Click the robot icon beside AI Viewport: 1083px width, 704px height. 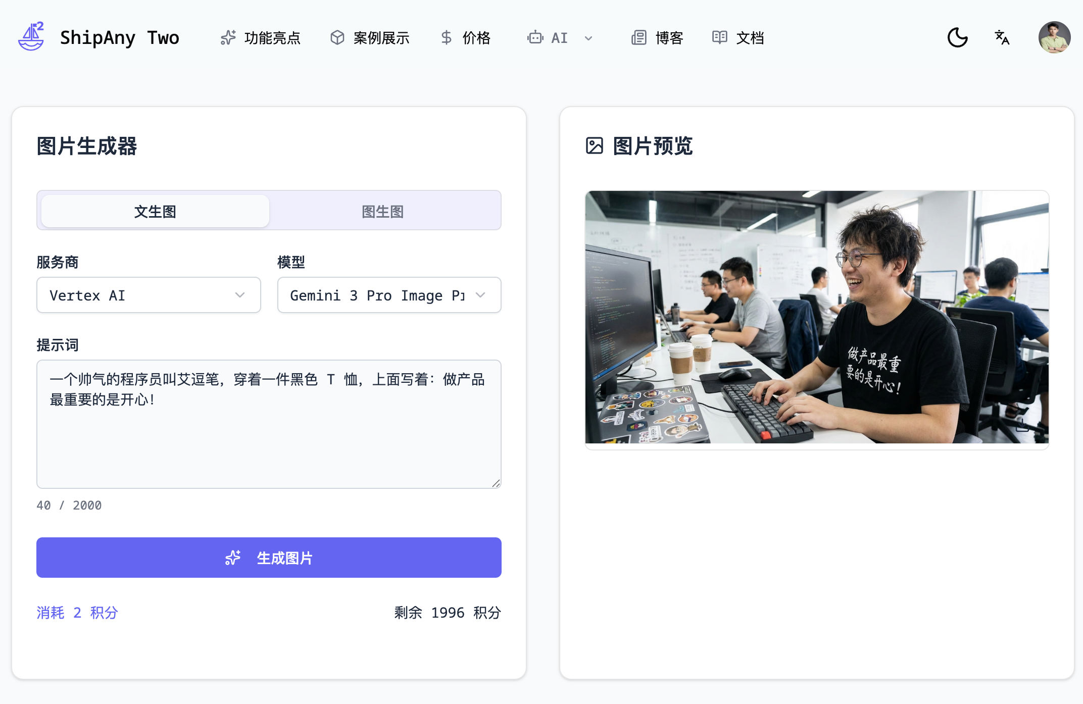[x=535, y=38]
